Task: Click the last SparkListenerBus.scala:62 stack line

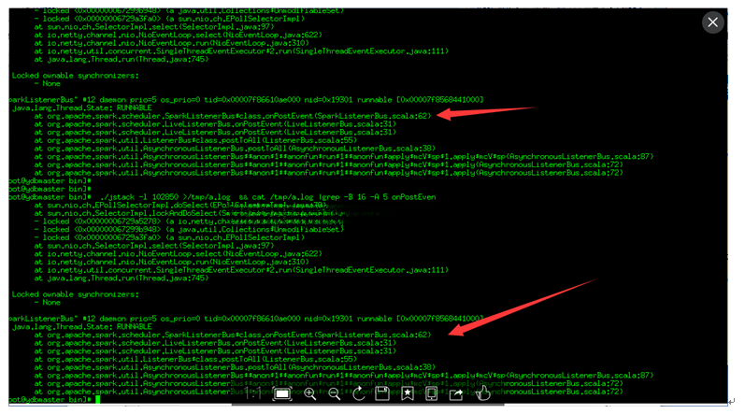Action: [233, 335]
